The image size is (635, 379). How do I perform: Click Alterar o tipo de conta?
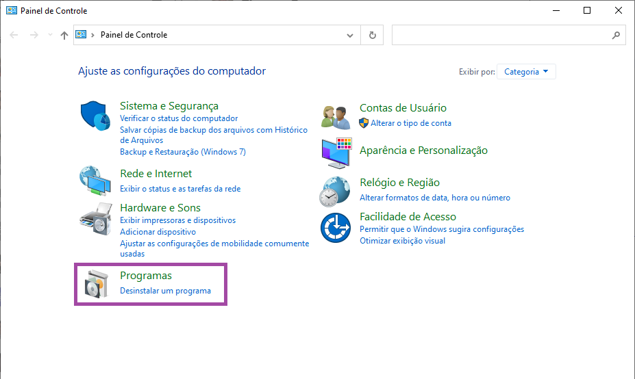(x=410, y=123)
